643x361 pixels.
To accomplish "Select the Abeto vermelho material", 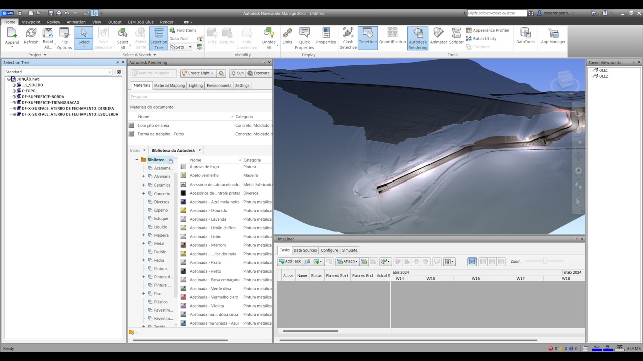I will [x=204, y=175].
